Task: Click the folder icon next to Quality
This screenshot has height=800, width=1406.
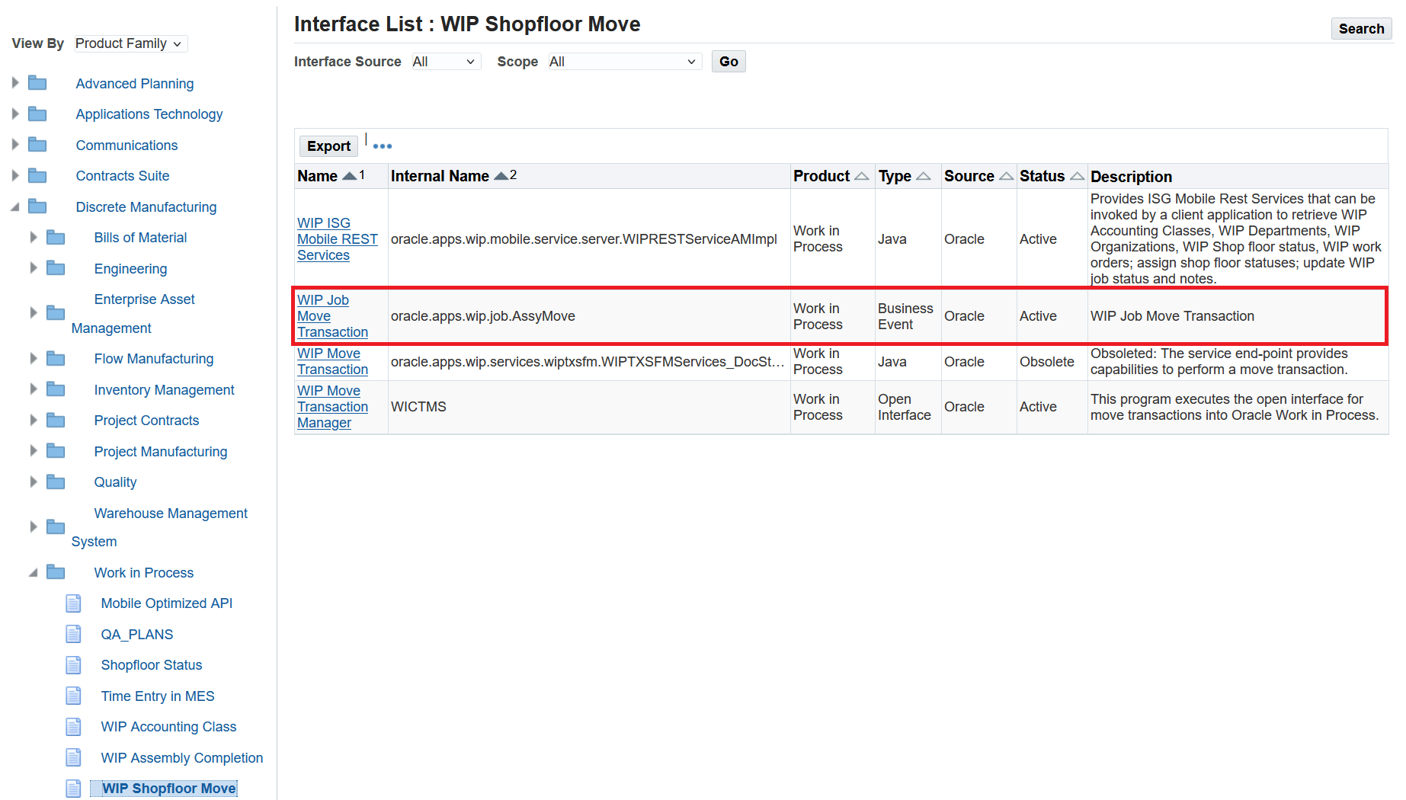Action: pos(56,482)
